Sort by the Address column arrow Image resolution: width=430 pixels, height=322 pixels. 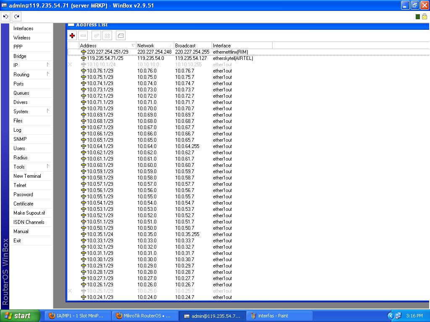(x=133, y=45)
